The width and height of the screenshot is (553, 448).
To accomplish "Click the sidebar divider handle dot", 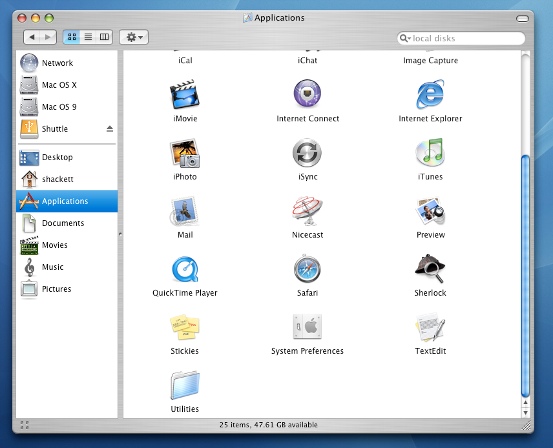I will coord(120,234).
